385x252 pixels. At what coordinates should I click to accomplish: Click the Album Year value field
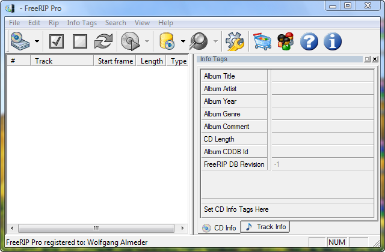(x=322, y=101)
